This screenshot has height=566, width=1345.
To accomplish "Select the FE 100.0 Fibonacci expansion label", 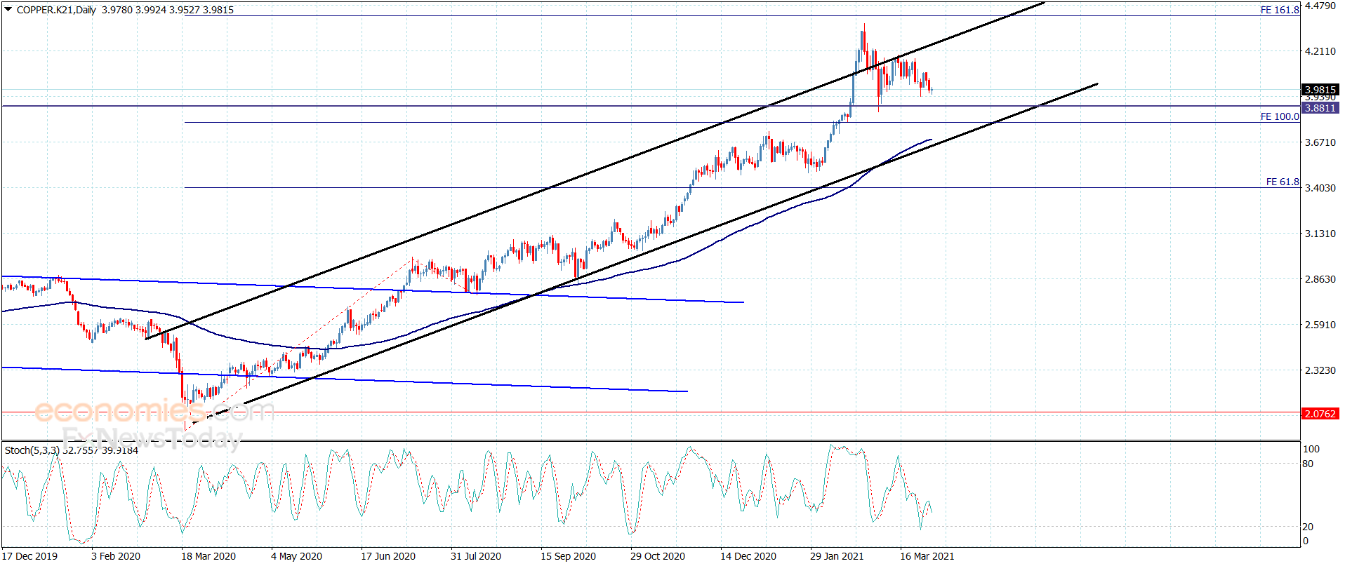I will point(1280,116).
